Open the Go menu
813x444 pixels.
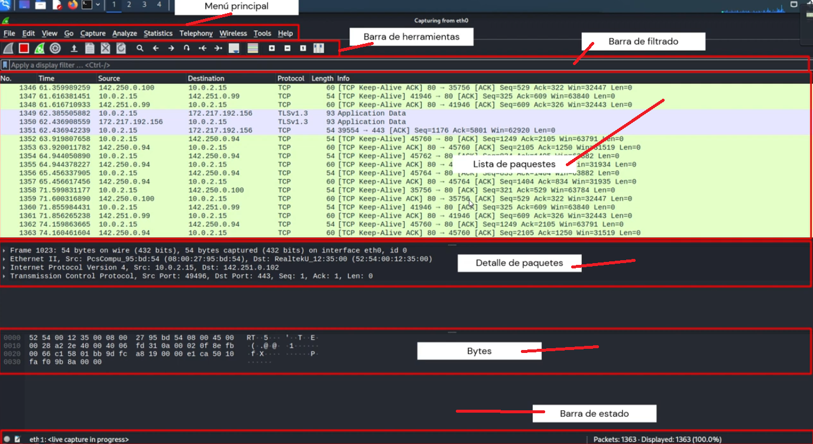coord(69,34)
